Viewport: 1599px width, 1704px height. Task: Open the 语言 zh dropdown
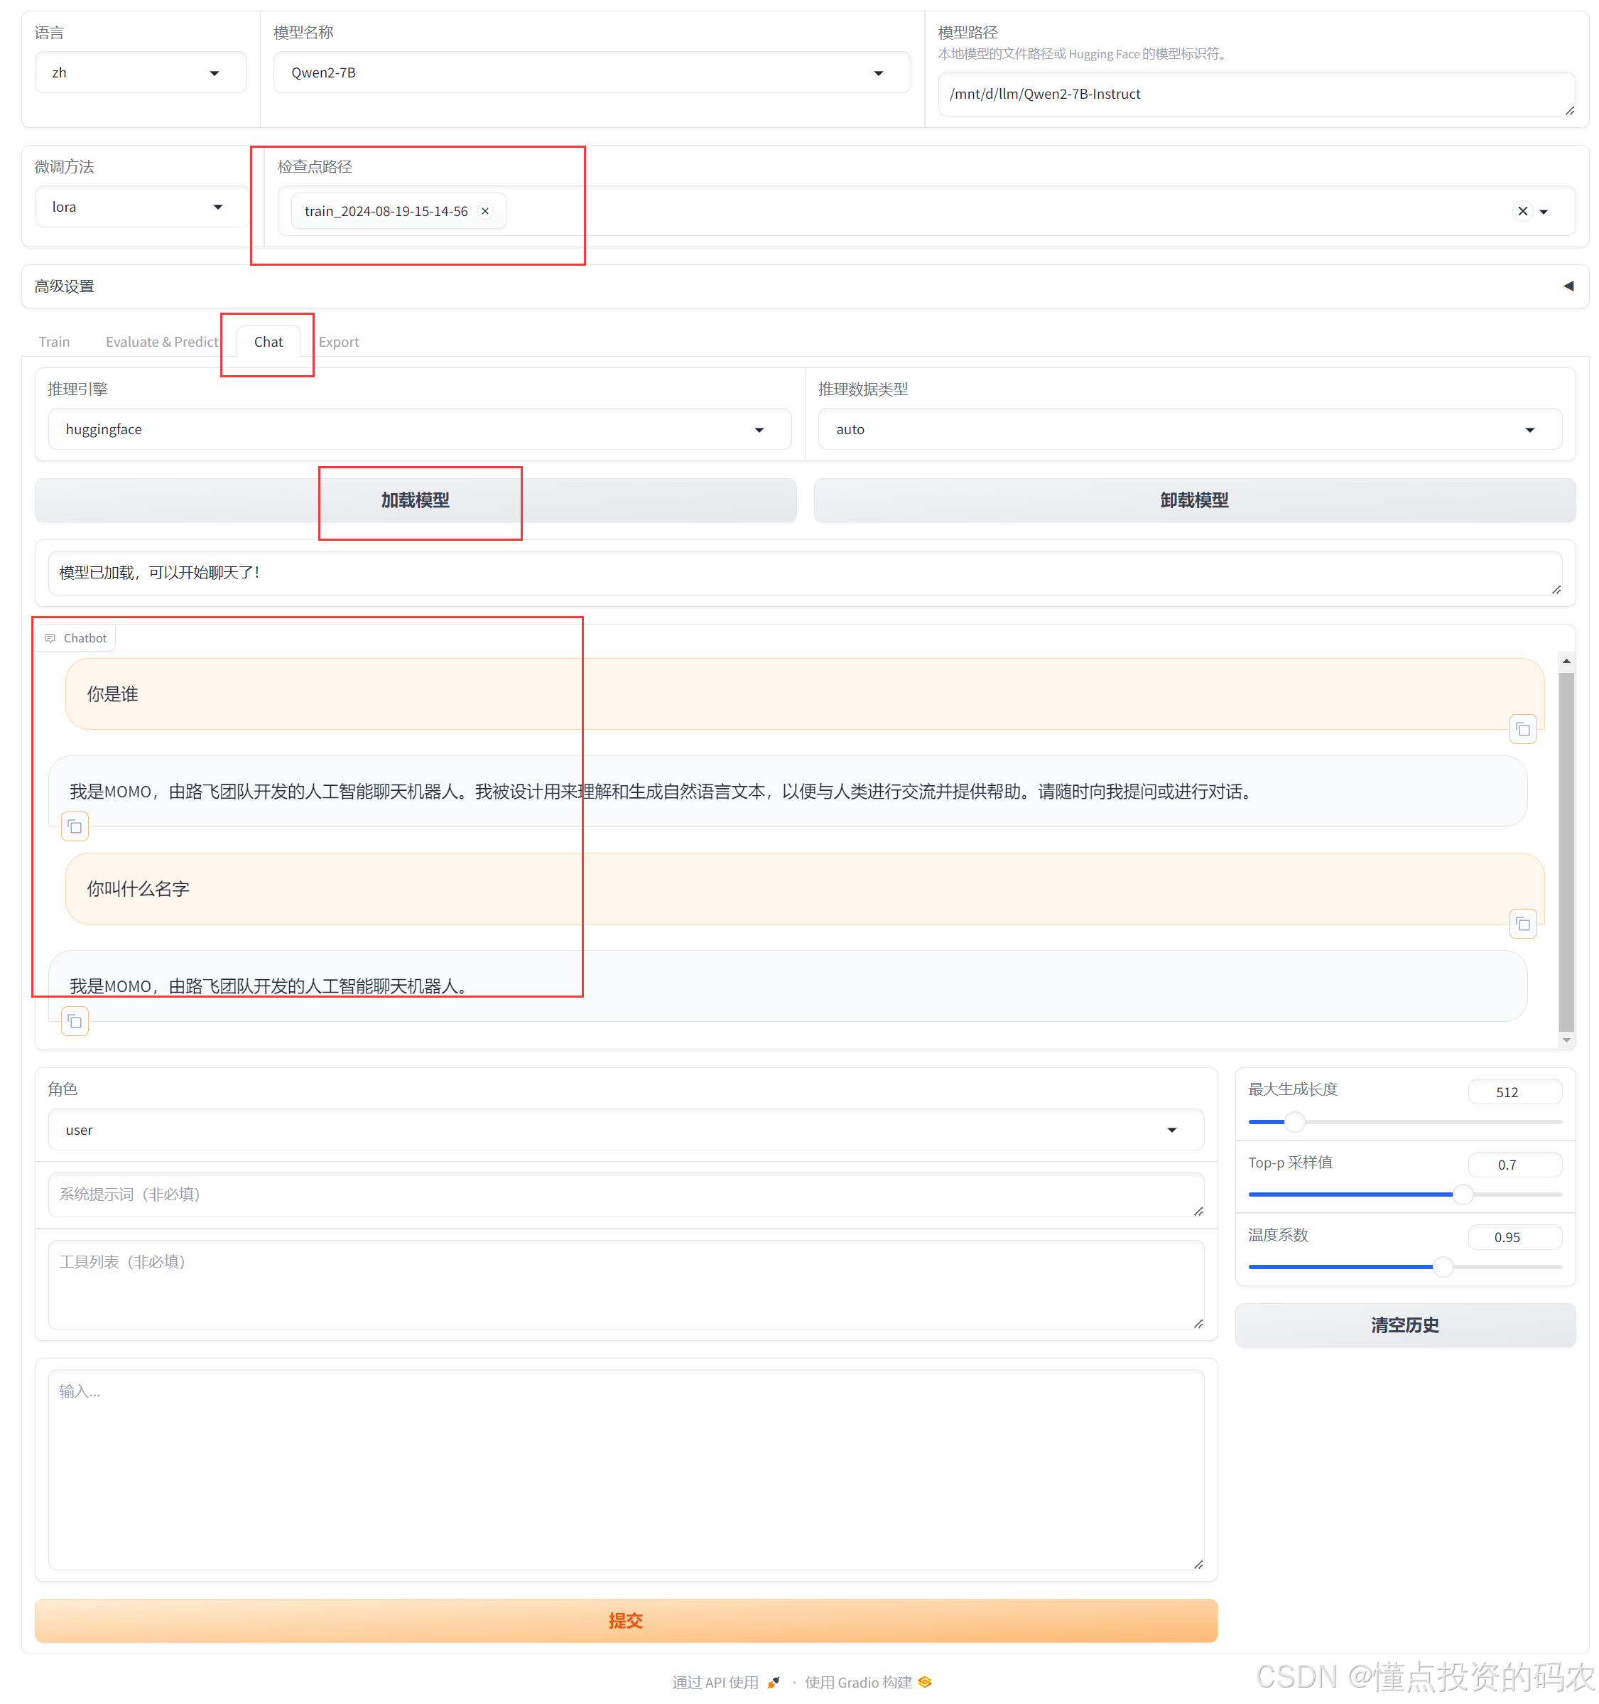(x=141, y=73)
